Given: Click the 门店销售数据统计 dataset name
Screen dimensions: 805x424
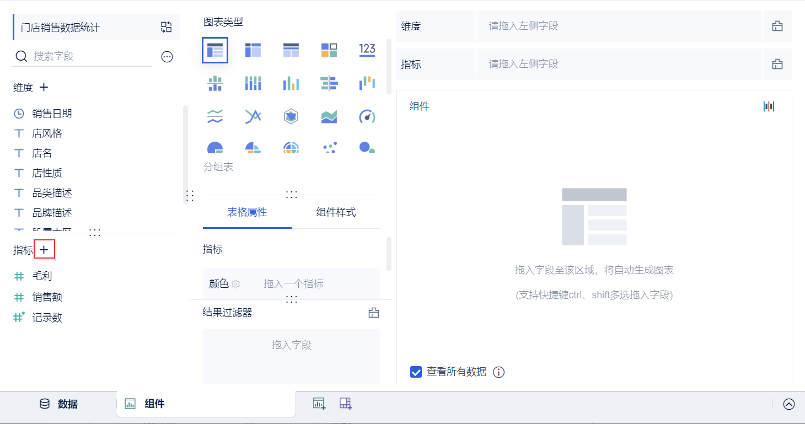Looking at the screenshot, I should [x=61, y=28].
